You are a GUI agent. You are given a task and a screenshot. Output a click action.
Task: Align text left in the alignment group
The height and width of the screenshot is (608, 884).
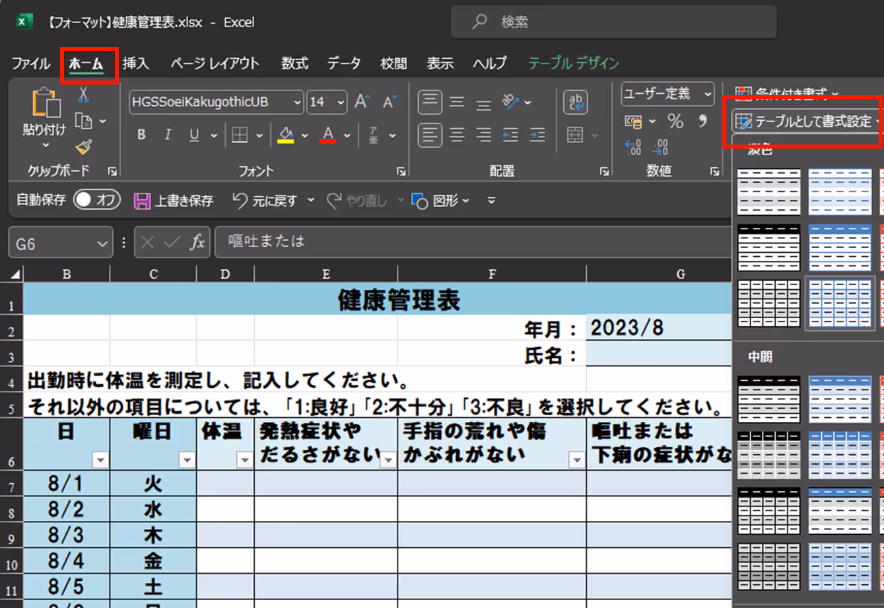pos(430,135)
